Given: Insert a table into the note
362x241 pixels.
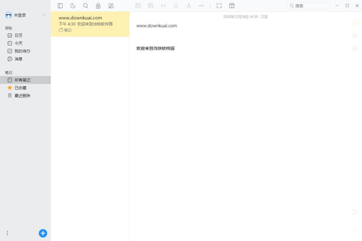Looking at the screenshot, I should click(x=151, y=5).
